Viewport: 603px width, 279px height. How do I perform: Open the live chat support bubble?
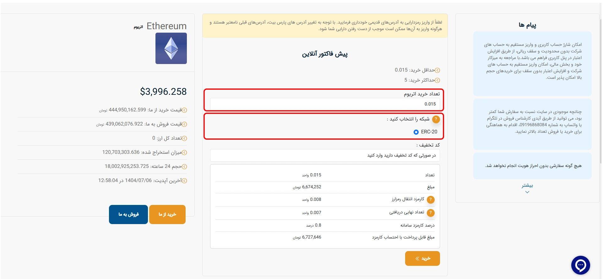tap(580, 265)
